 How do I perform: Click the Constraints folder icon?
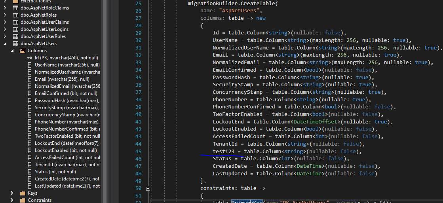23,200
